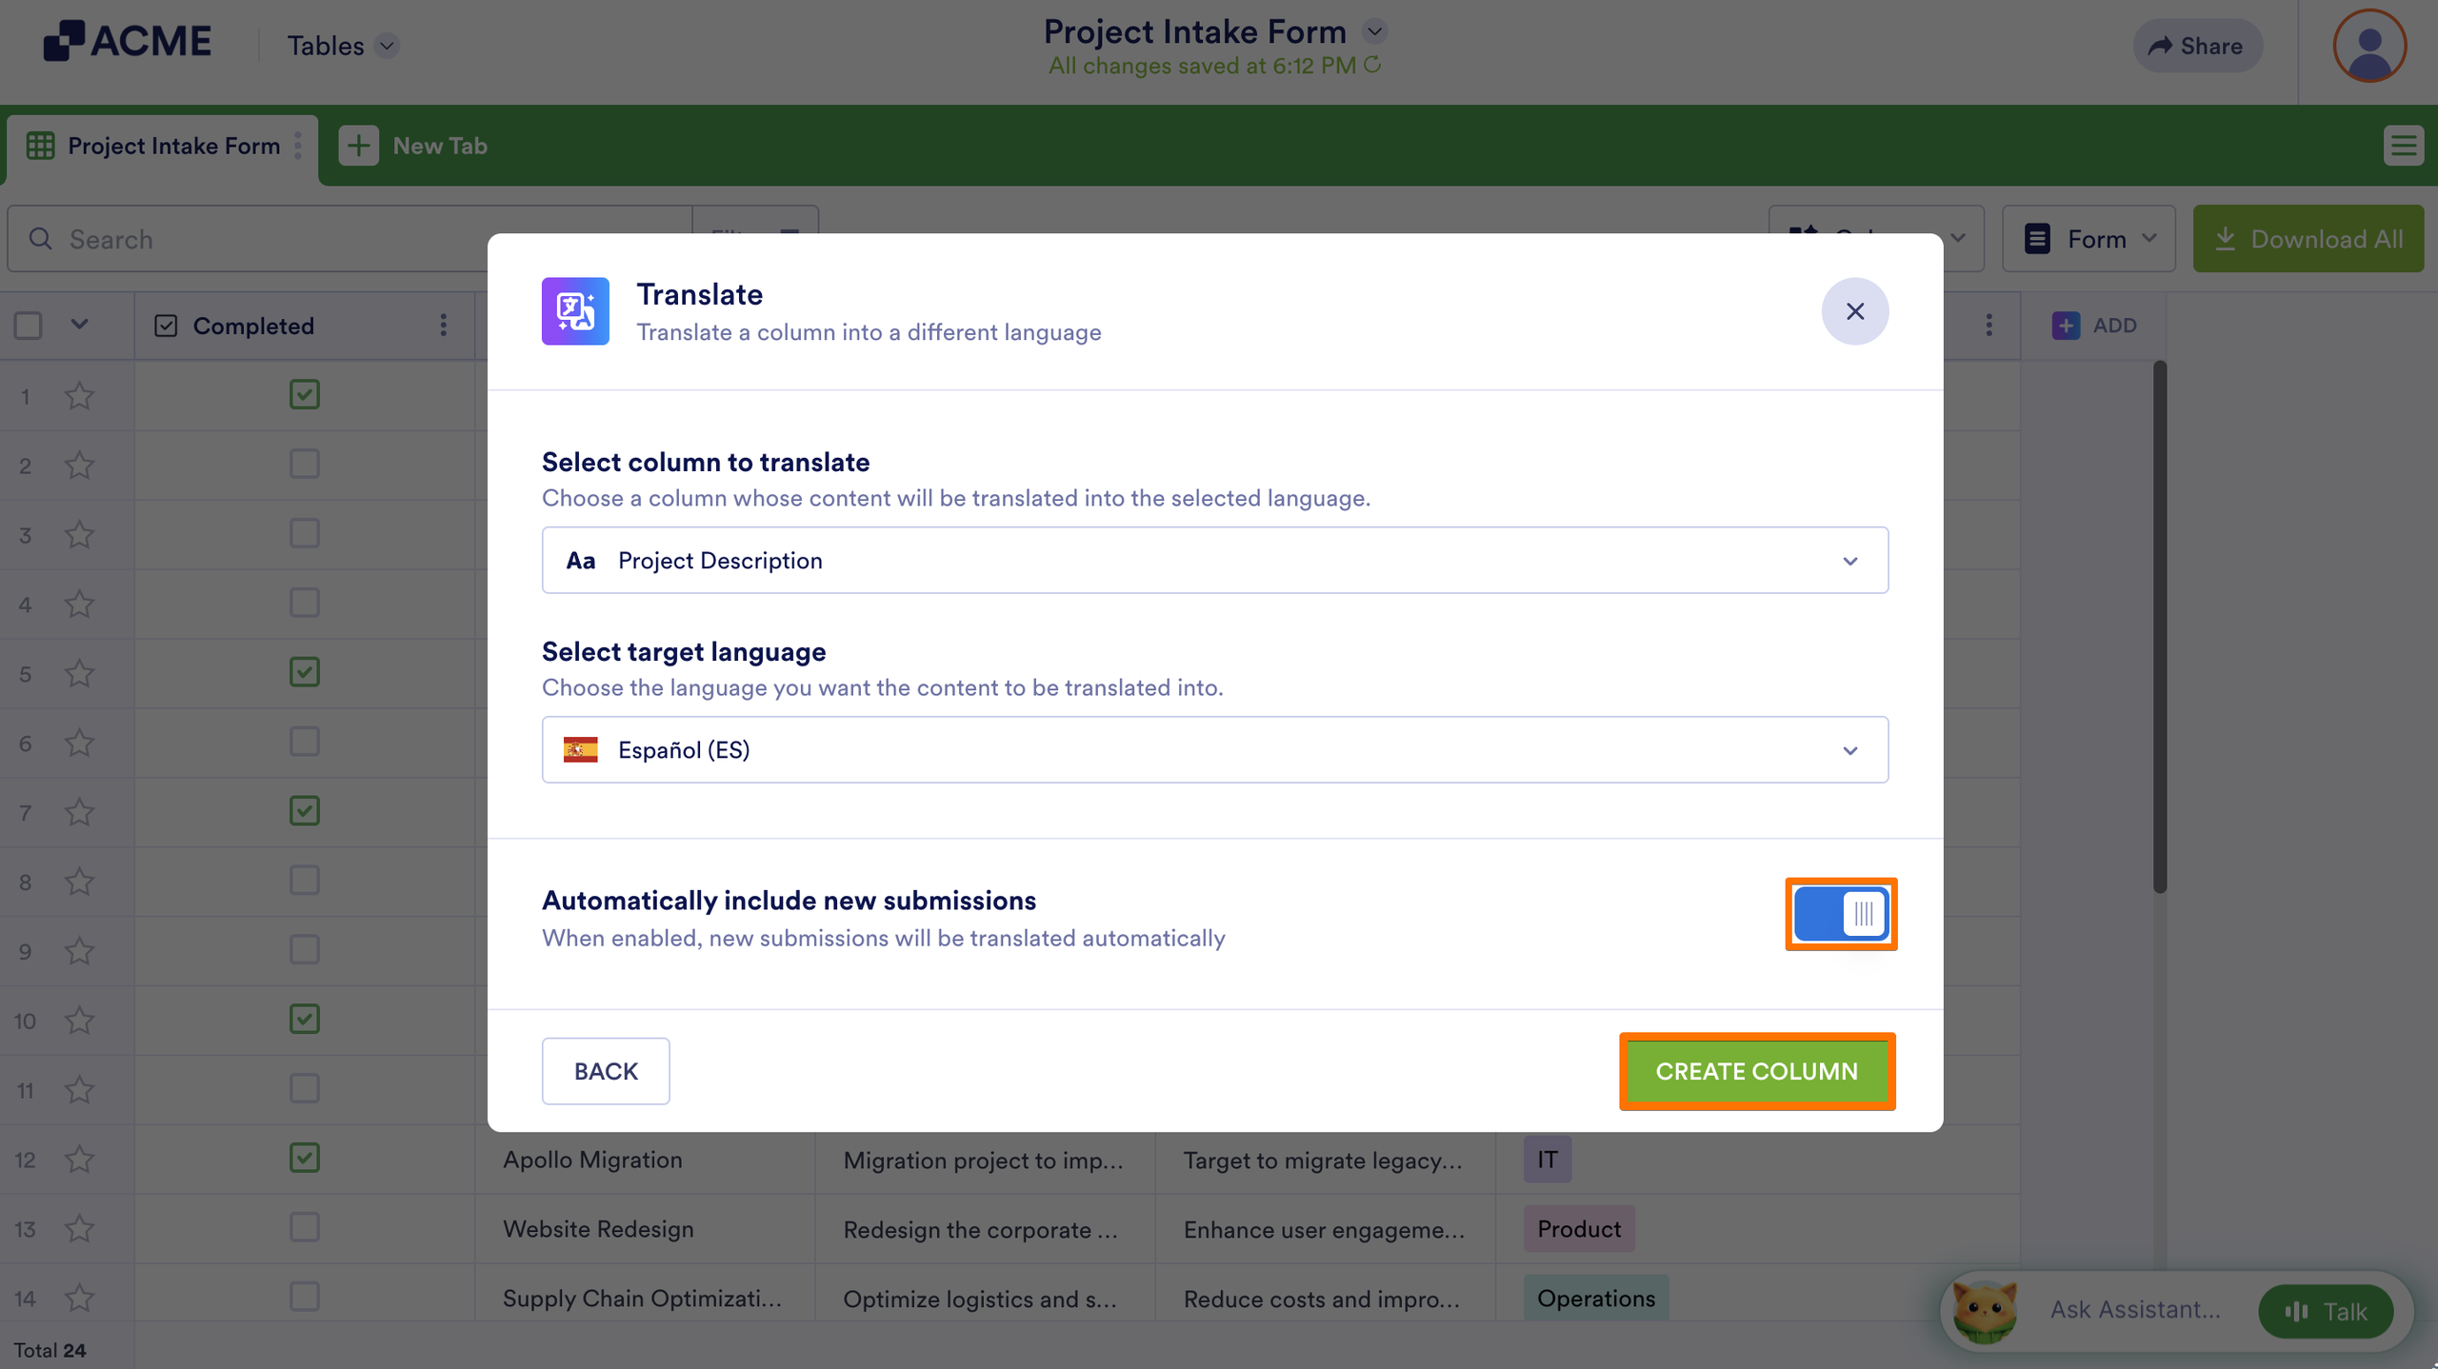The width and height of the screenshot is (2438, 1369).
Task: Click the Ask Assistant cat avatar
Action: (1985, 1311)
